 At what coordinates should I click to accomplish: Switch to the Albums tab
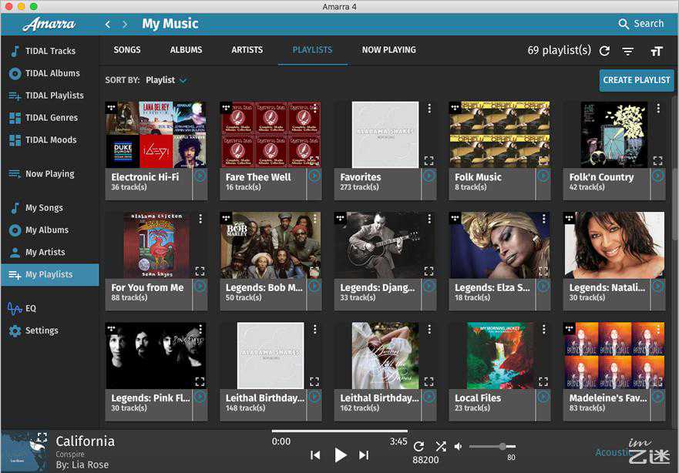click(186, 50)
